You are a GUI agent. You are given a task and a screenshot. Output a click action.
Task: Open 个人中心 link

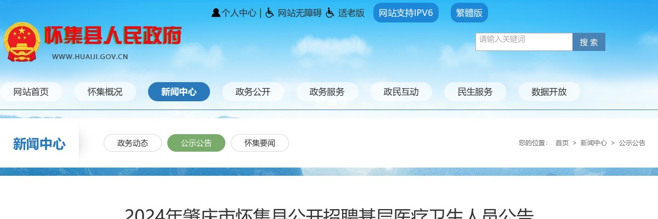[239, 13]
